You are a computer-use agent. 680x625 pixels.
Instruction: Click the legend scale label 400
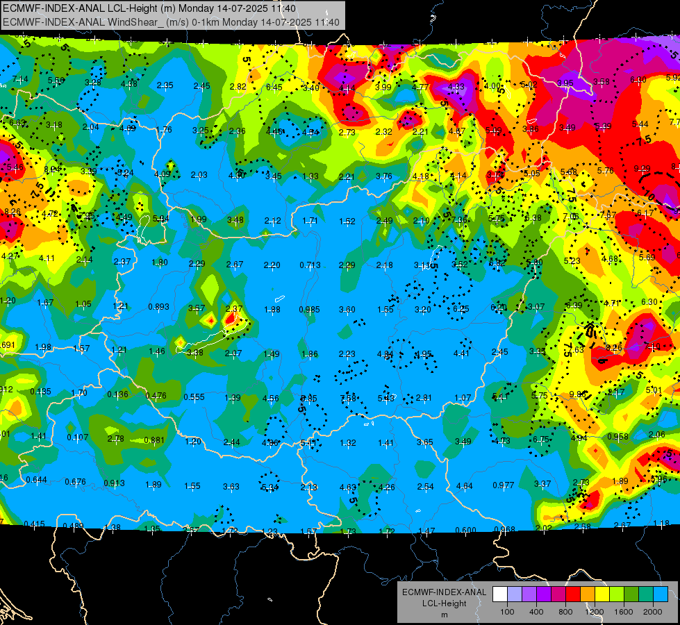[536, 612]
